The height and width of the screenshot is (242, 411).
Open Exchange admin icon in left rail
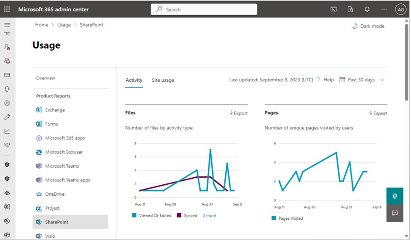pos(7,207)
